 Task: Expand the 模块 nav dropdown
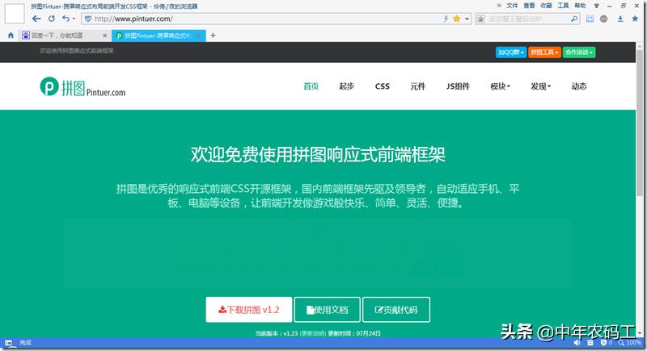tap(500, 86)
